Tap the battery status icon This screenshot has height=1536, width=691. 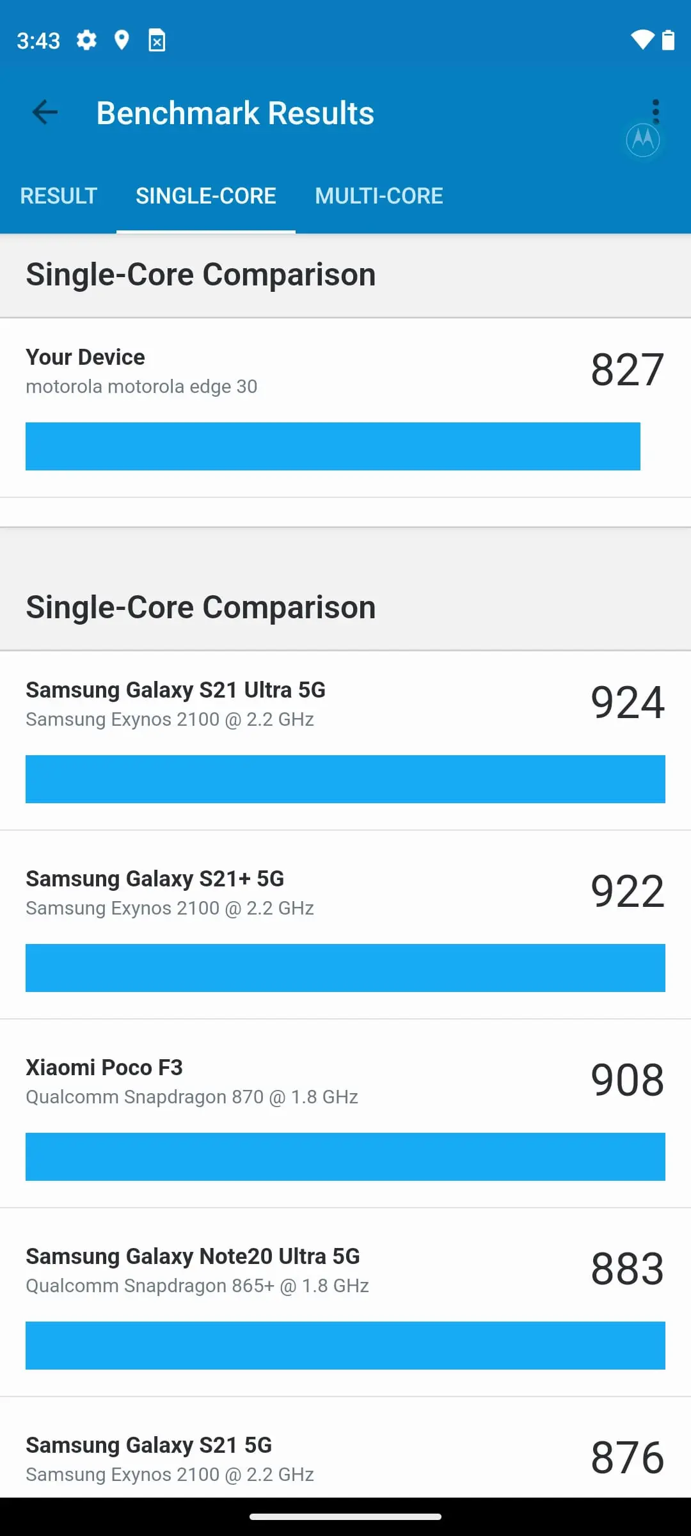[668, 40]
